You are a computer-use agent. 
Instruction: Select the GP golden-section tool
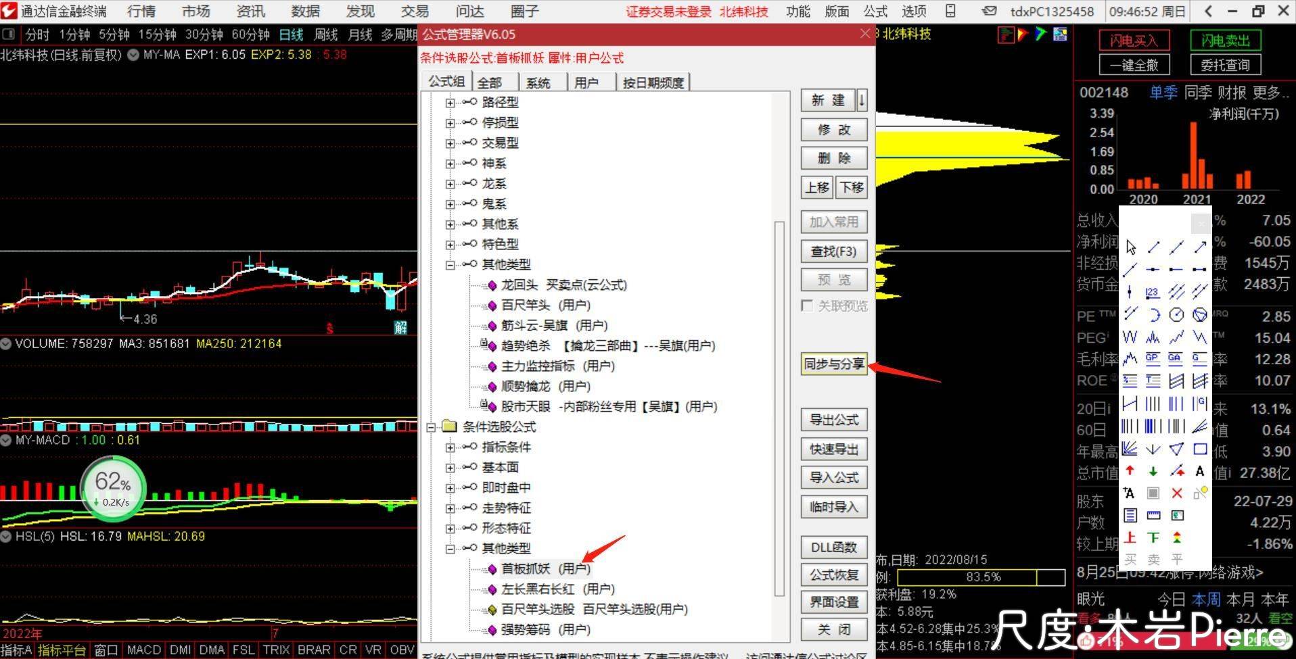tap(1152, 358)
